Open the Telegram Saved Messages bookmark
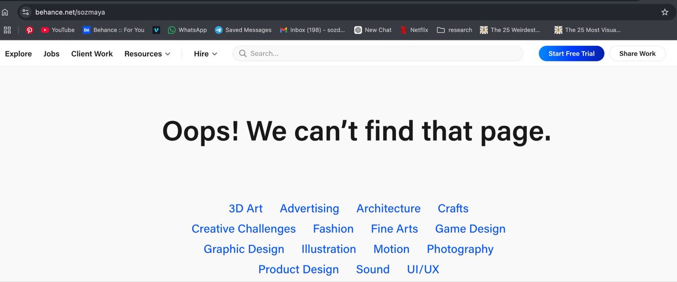This screenshot has height=282, width=677. click(x=243, y=30)
